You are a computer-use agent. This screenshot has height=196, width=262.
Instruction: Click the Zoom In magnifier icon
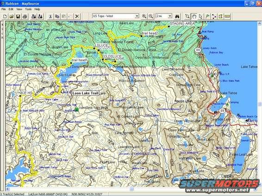[x=144, y=16]
